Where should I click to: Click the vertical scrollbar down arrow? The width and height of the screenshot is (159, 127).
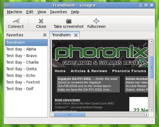pos(151,110)
